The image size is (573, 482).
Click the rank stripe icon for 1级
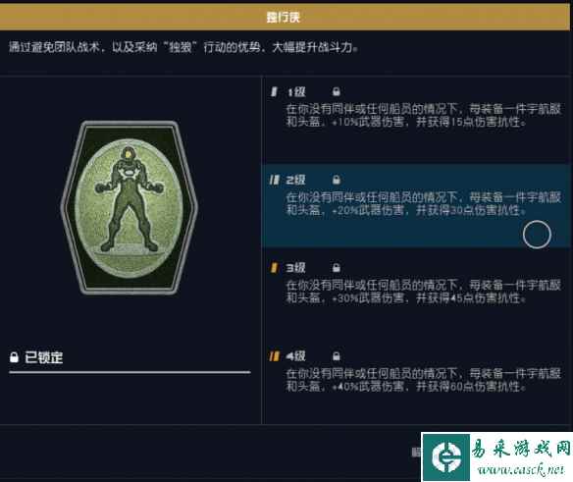(274, 91)
